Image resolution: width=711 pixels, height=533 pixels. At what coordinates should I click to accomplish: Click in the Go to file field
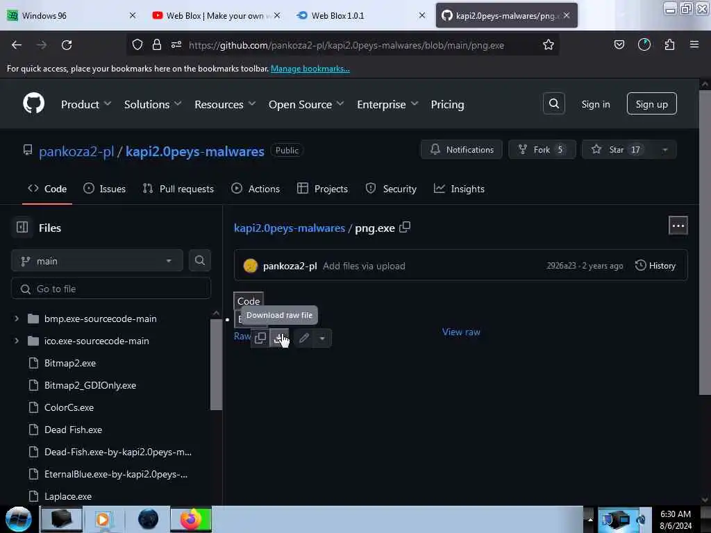coord(111,289)
